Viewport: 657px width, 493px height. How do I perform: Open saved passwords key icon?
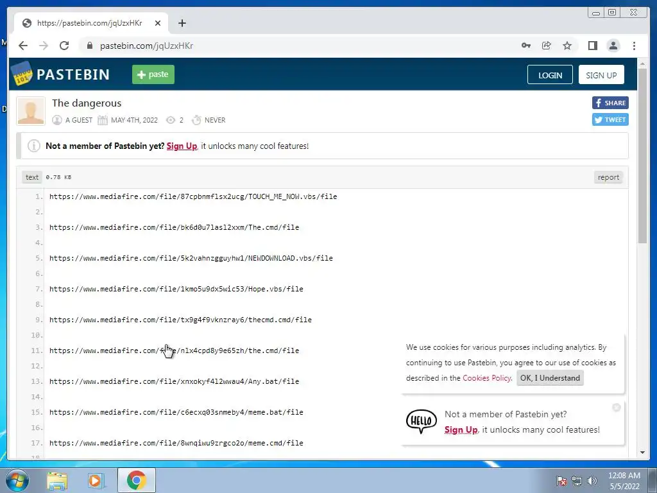point(526,46)
